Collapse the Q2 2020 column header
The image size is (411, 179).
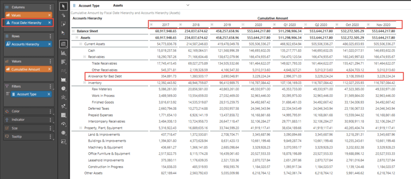(306, 25)
